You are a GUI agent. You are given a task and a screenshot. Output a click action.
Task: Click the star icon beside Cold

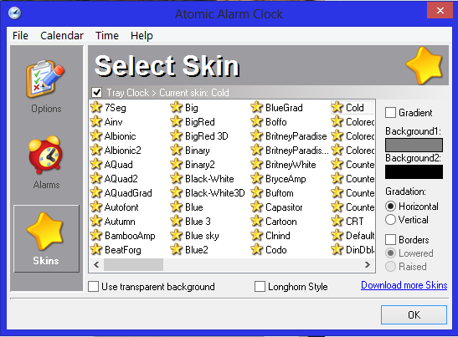(x=337, y=107)
